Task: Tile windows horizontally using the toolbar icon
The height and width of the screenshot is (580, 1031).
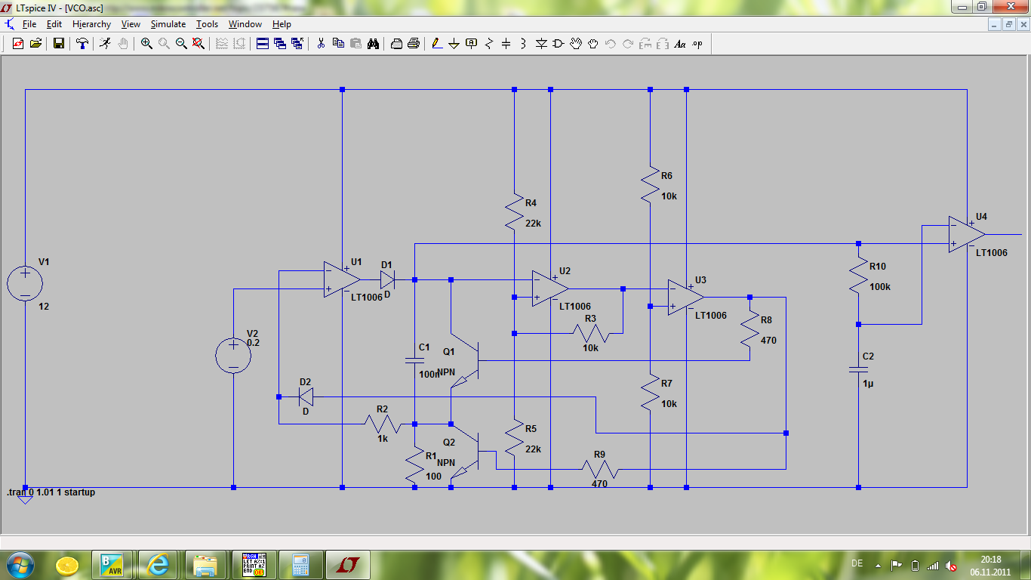Action: point(262,44)
